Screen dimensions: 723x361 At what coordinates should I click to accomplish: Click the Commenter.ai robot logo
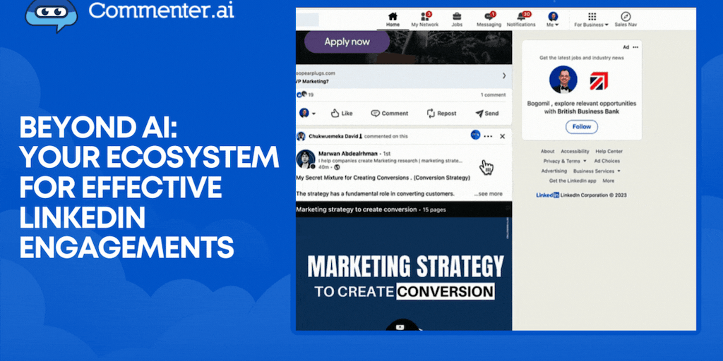[51, 16]
